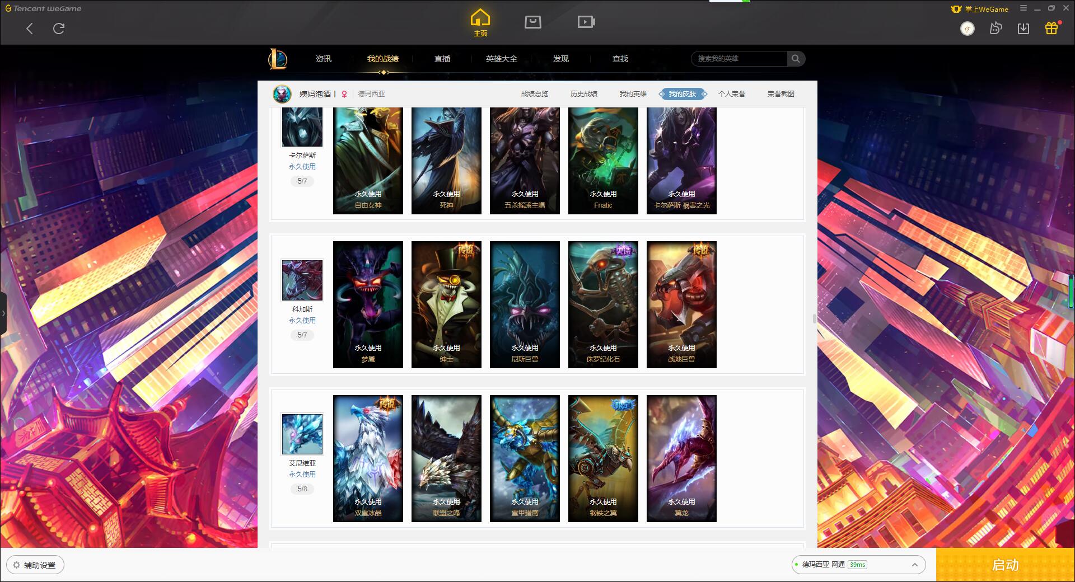Open the 卡尔萨斯 祸害之光 skin card
The height and width of the screenshot is (582, 1075).
click(681, 161)
